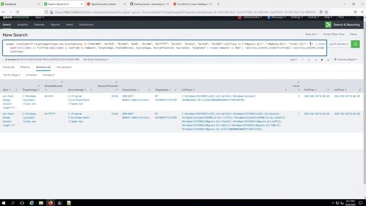This screenshot has height=206, width=366.
Task: Open Windows Start menu
Action: (3, 203)
